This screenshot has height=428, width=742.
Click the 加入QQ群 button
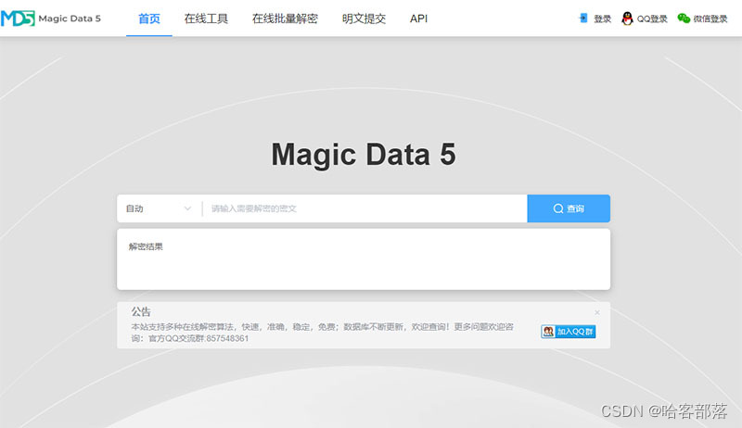pos(569,332)
